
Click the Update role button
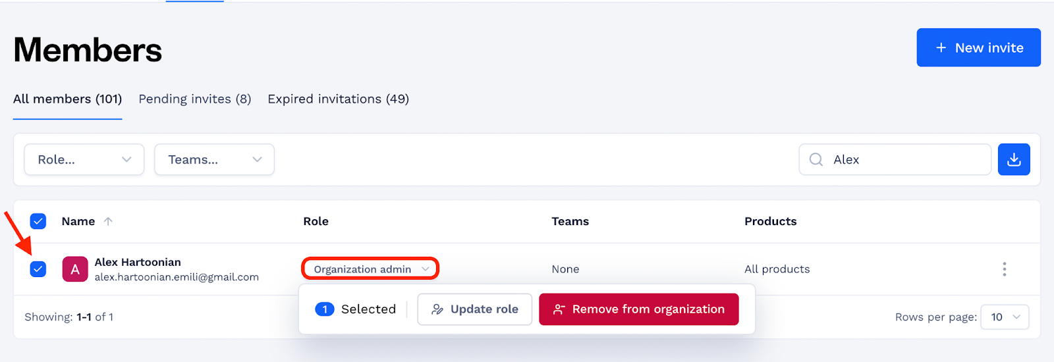pyautogui.click(x=474, y=309)
